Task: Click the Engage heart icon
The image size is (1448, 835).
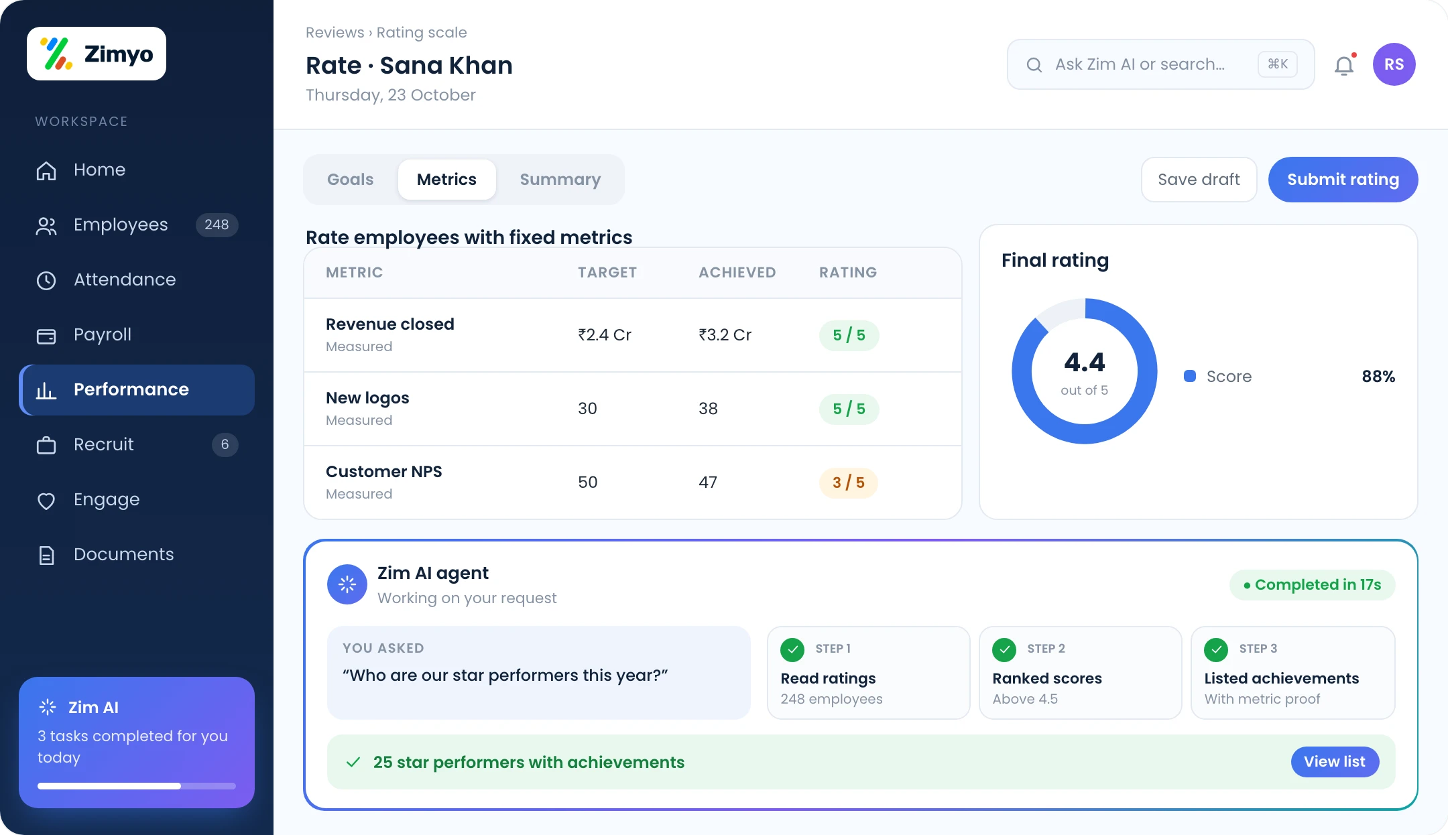Action: [x=46, y=500]
